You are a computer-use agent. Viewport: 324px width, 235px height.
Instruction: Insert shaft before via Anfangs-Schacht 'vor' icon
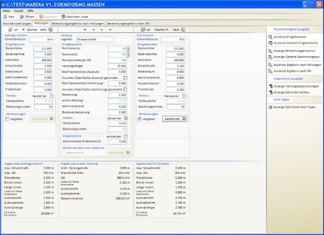pos(10,30)
